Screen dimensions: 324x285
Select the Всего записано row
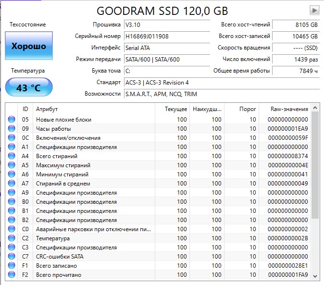(x=158, y=265)
